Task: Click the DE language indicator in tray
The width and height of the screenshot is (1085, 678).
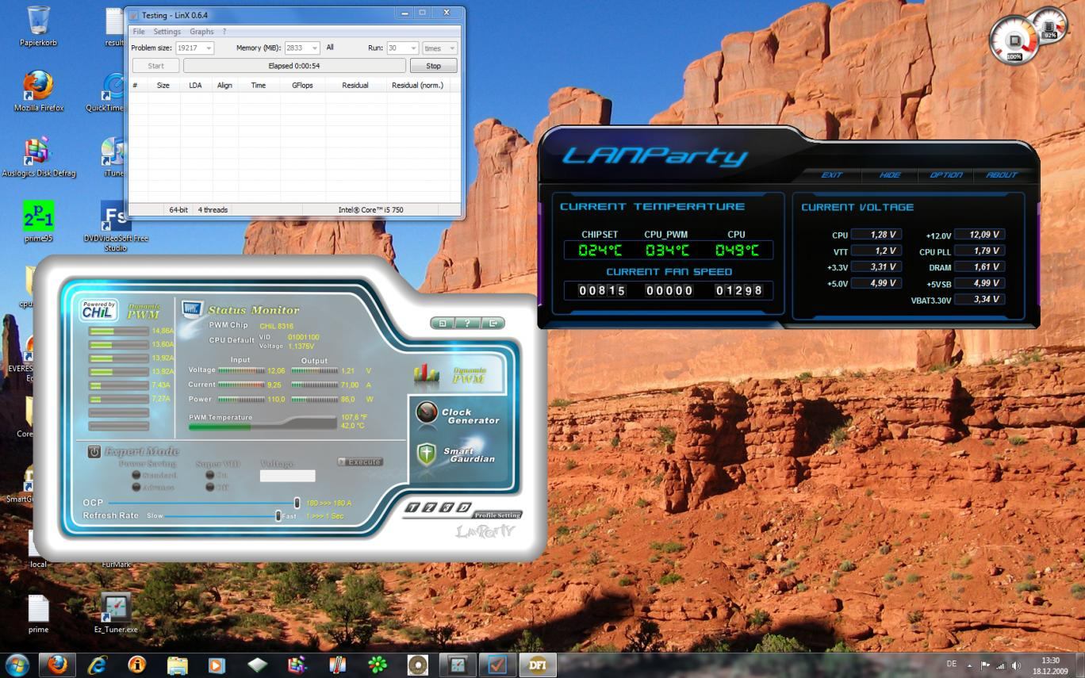Action: pos(952,664)
